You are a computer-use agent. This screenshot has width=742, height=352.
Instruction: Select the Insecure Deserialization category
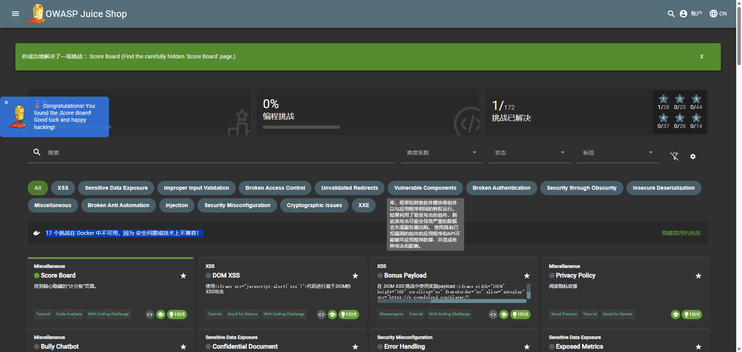[664, 188]
